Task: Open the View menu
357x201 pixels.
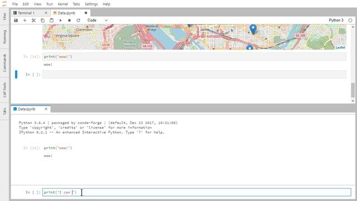Action: tap(37, 4)
